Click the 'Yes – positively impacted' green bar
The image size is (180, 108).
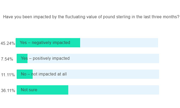(x=22, y=58)
